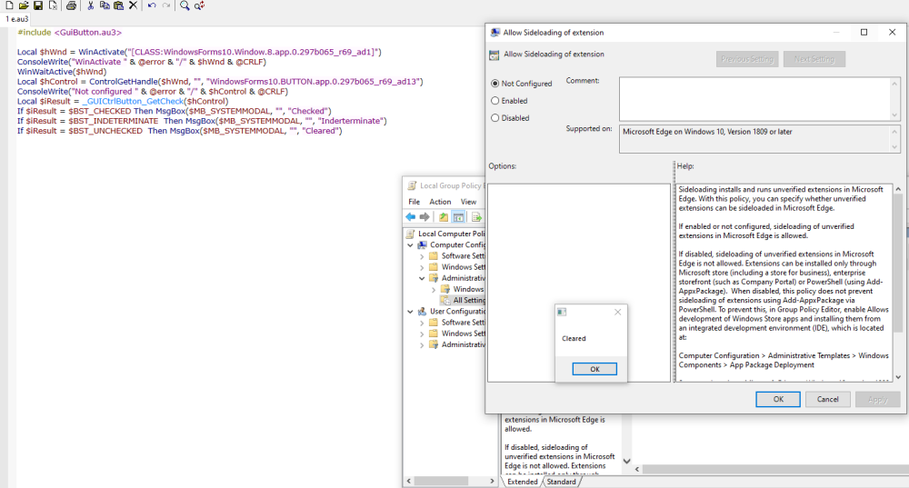Select the Disabled radio button
The image size is (909, 488).
[495, 117]
